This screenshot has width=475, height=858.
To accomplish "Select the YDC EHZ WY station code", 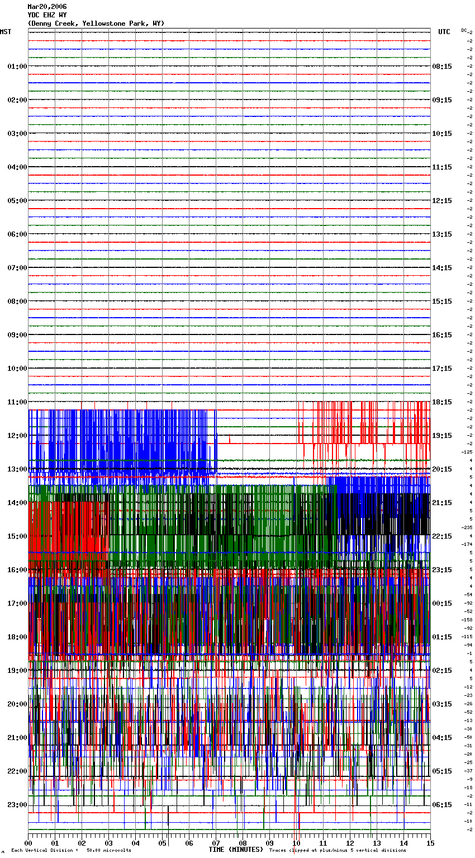I will 47,15.
